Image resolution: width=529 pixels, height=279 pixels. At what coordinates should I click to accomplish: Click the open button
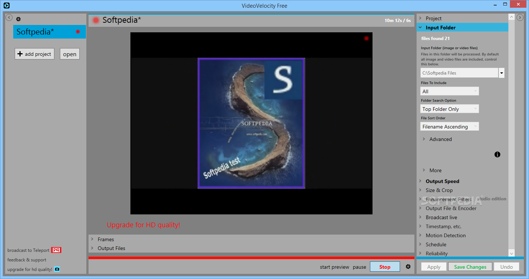point(70,54)
